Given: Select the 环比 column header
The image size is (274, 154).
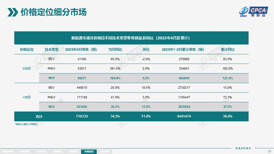Looking at the screenshot, I should point(146,49).
